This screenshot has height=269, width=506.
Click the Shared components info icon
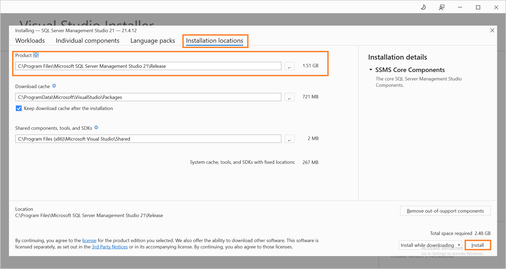click(x=96, y=127)
